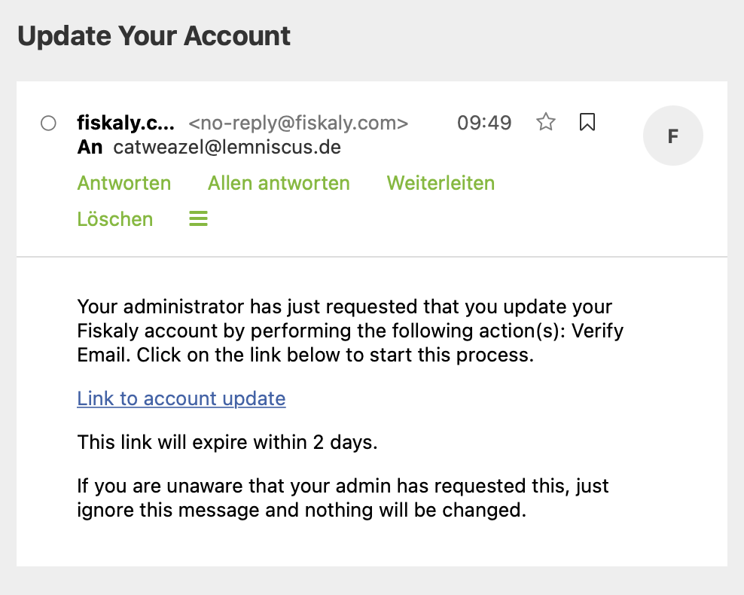The height and width of the screenshot is (595, 744).
Task: Click recipient address catweazel@lemniscus.de
Action: (227, 147)
